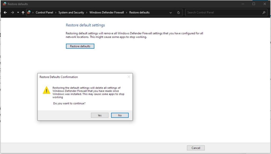Click the title bar firewall icon
271x154 pixels.
4,4
